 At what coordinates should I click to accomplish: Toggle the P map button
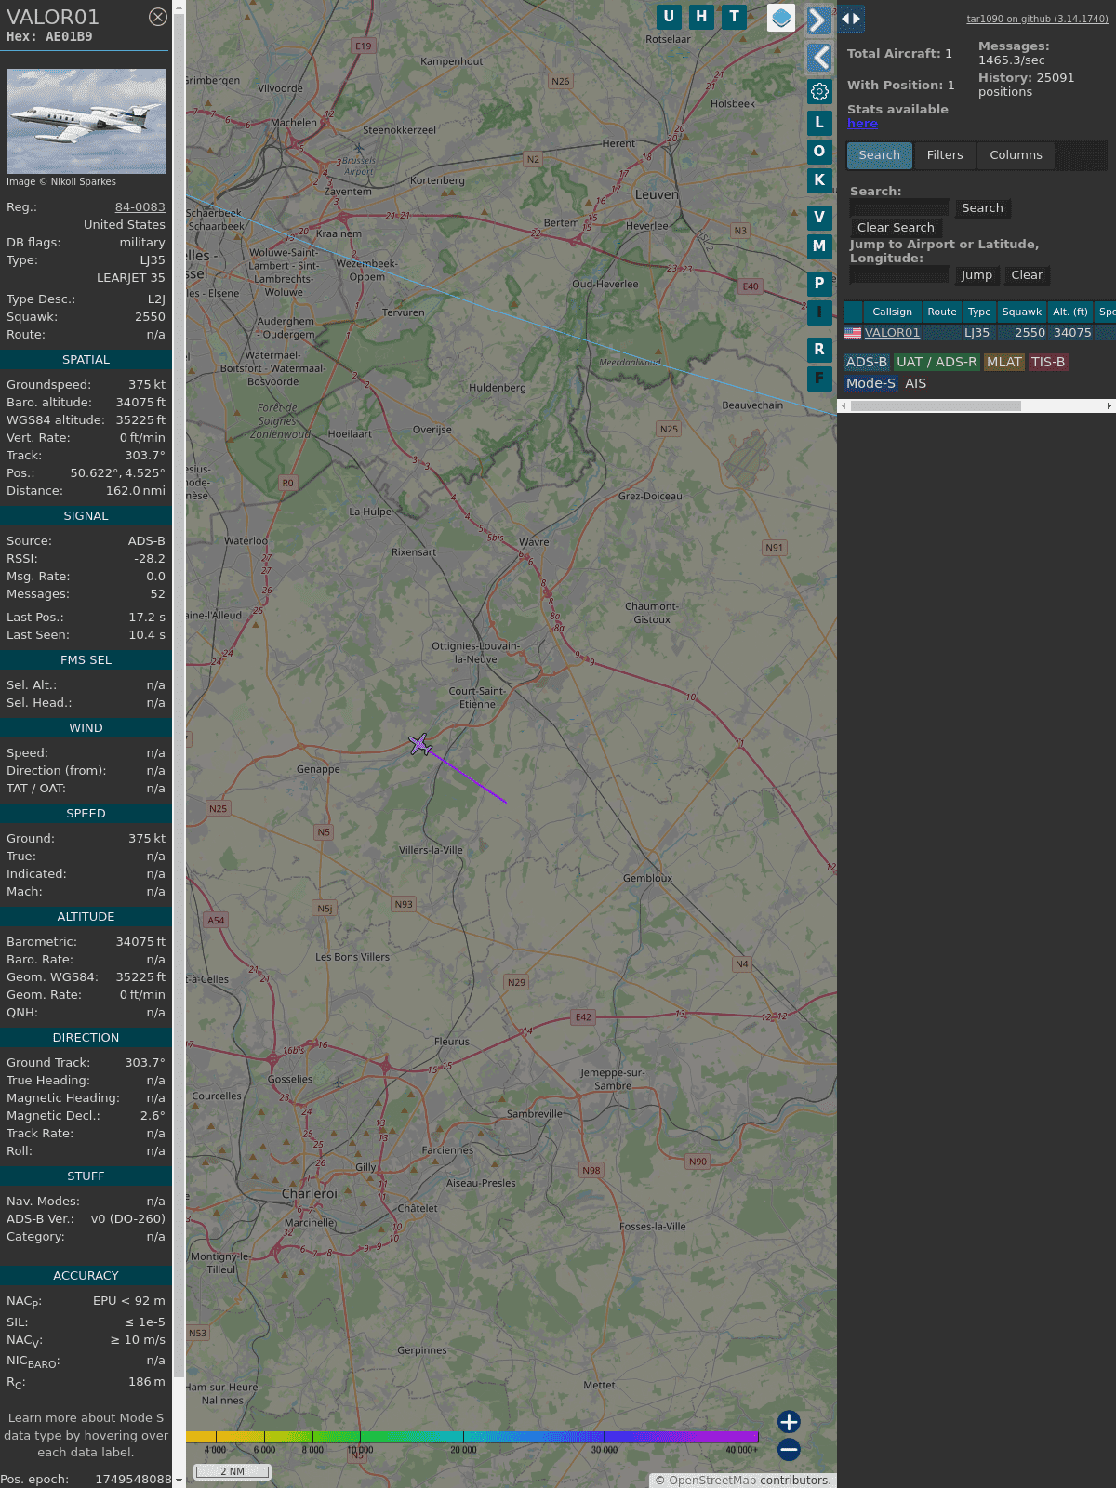pyautogui.click(x=819, y=283)
